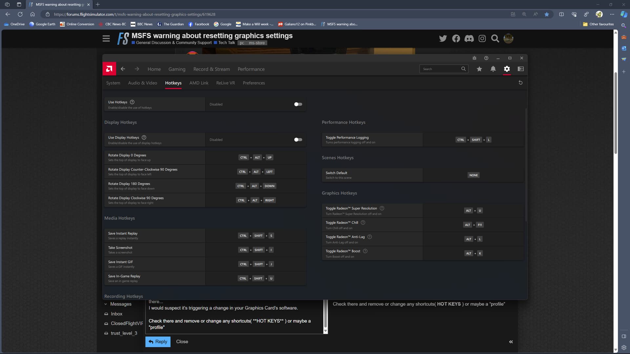
Task: Click browser favorites star in address bar
Action: pos(547,14)
